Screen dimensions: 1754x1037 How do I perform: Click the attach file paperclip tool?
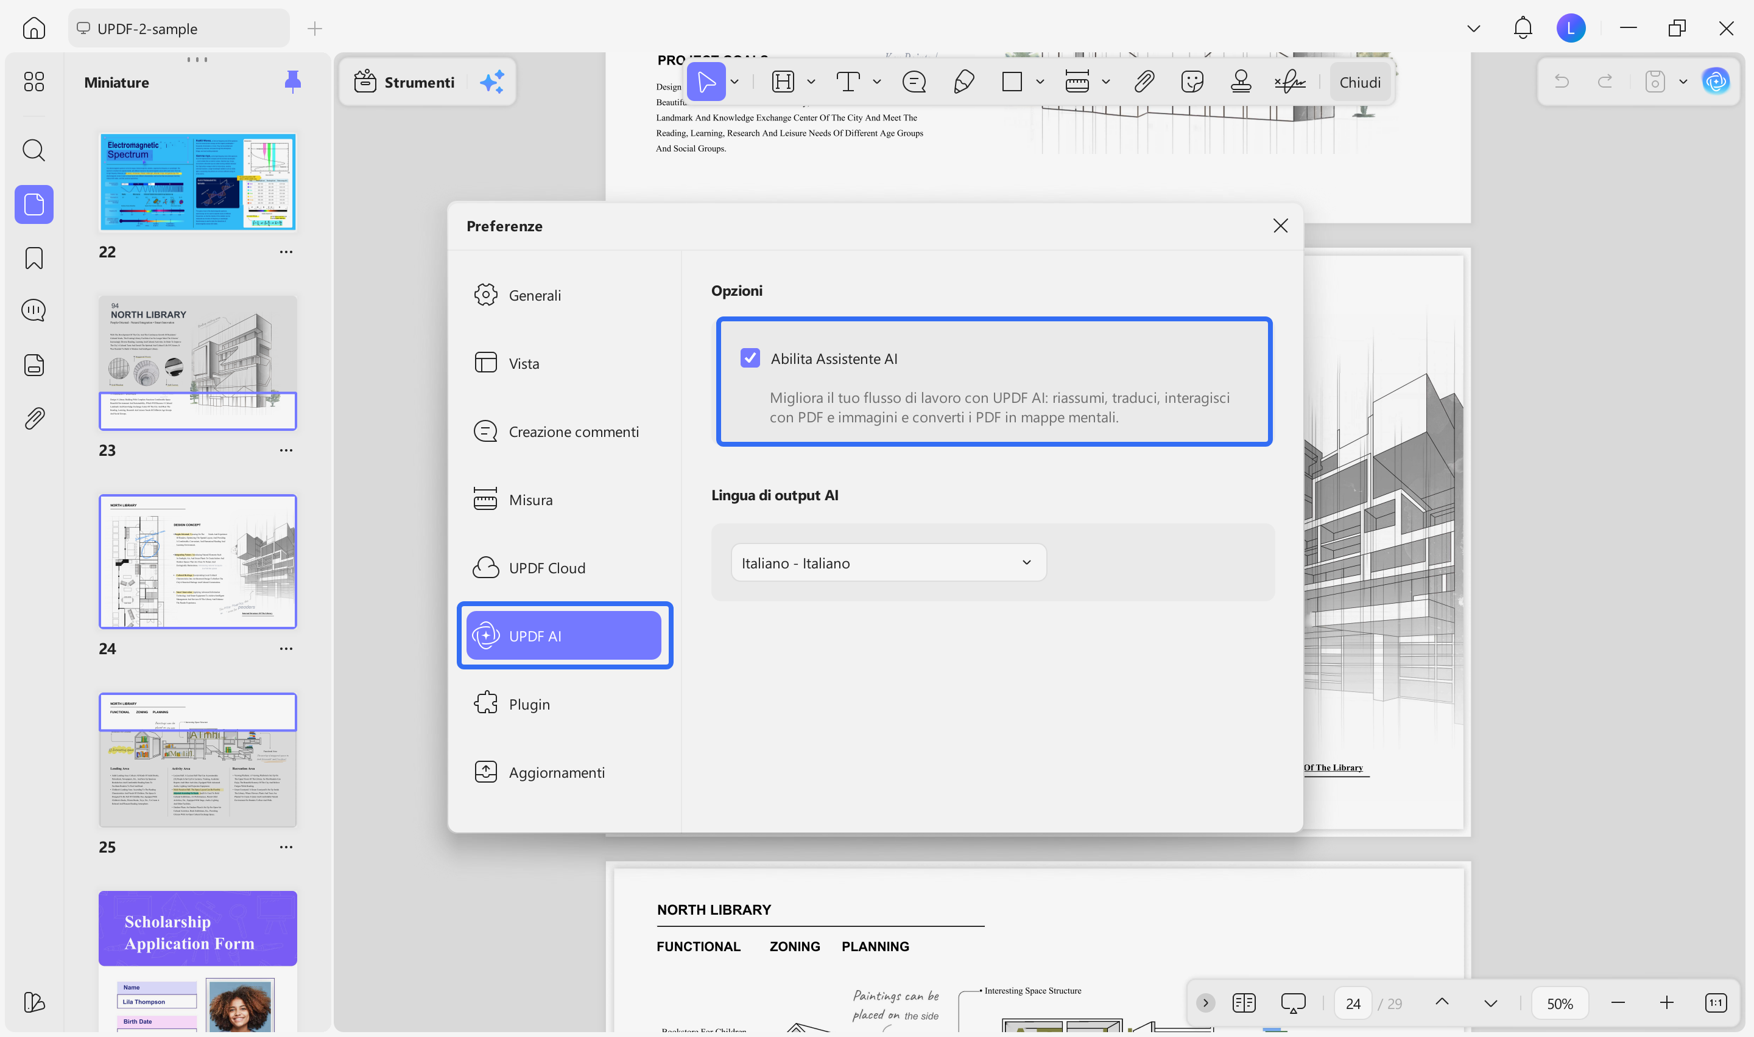1144,82
